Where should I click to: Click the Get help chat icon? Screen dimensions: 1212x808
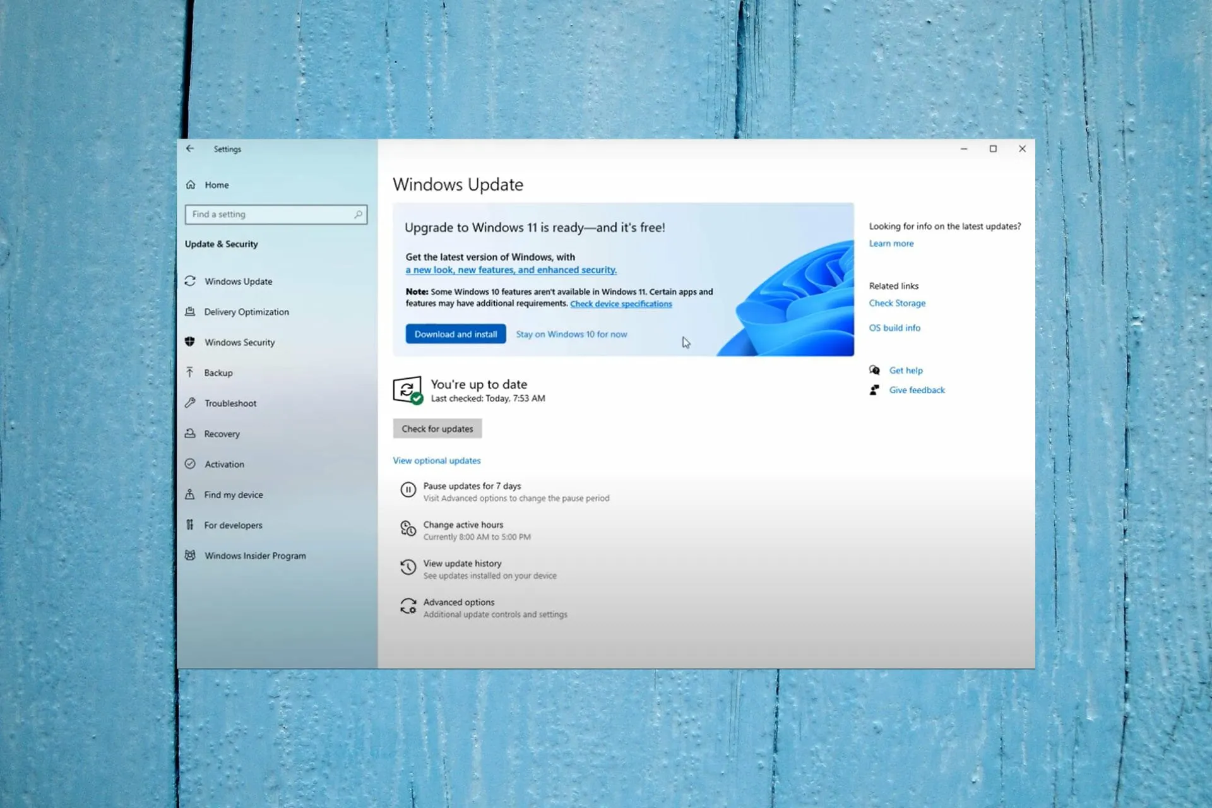[874, 371]
